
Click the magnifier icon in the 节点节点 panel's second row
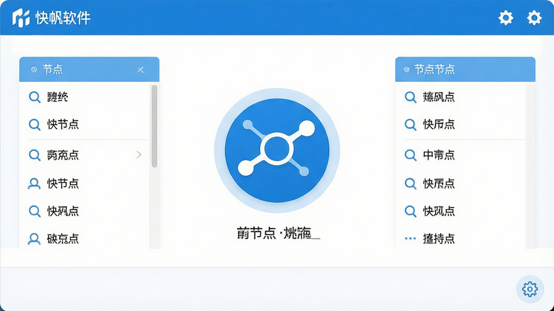point(411,125)
